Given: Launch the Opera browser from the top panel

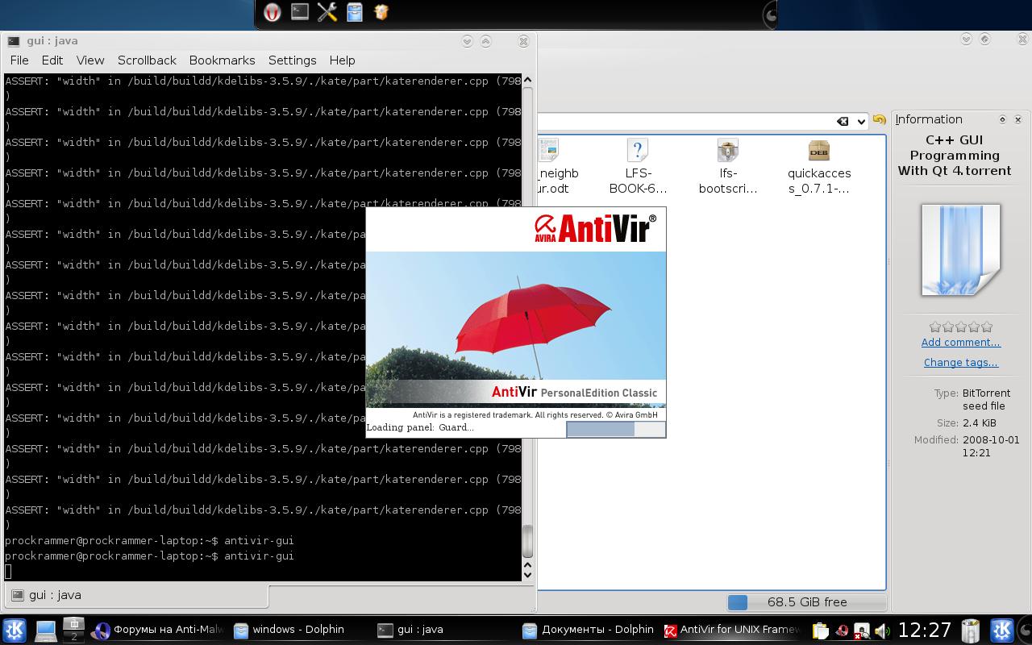Looking at the screenshot, I should point(273,12).
